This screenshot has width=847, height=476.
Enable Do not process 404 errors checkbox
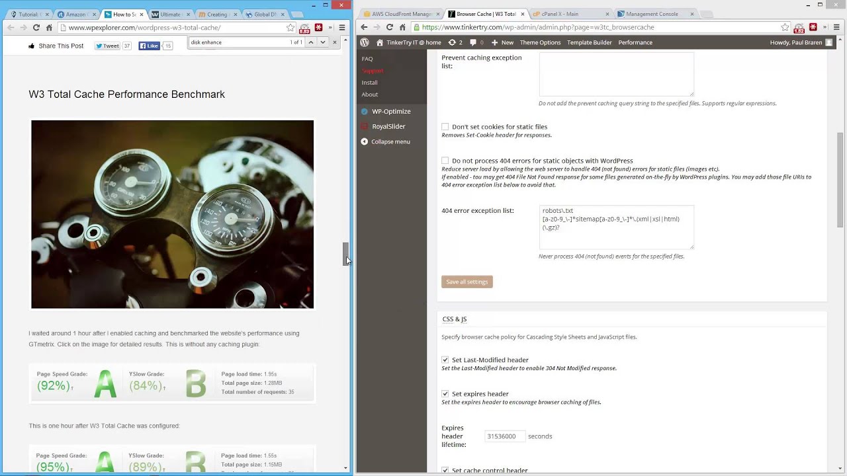point(445,161)
